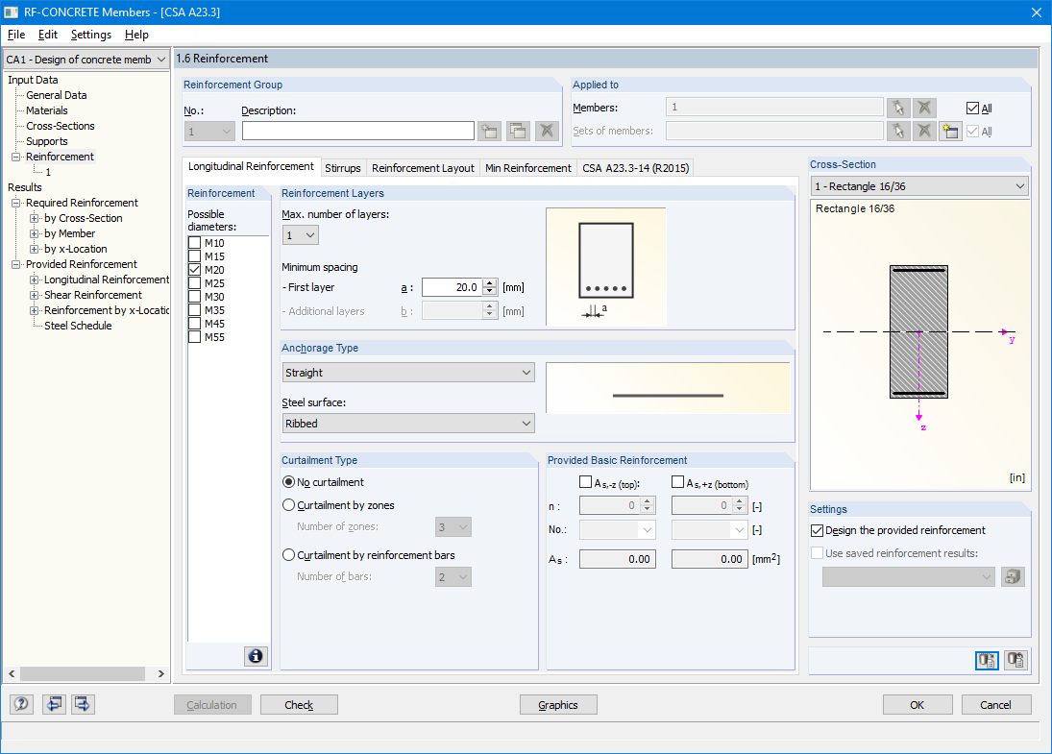Go to previous input window icon
This screenshot has height=754, width=1052.
click(x=54, y=704)
